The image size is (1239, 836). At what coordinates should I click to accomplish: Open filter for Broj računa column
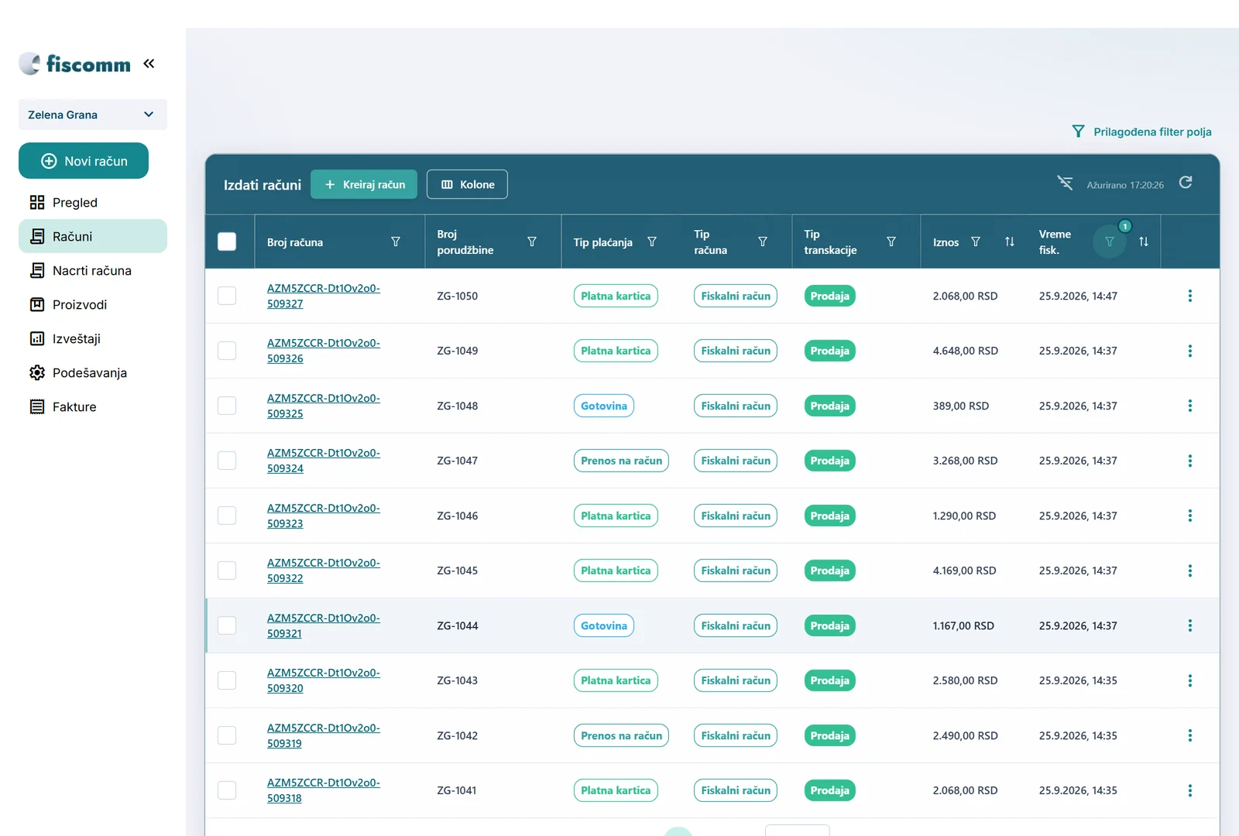point(396,242)
